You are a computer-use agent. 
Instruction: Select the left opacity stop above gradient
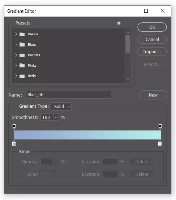click(14, 126)
